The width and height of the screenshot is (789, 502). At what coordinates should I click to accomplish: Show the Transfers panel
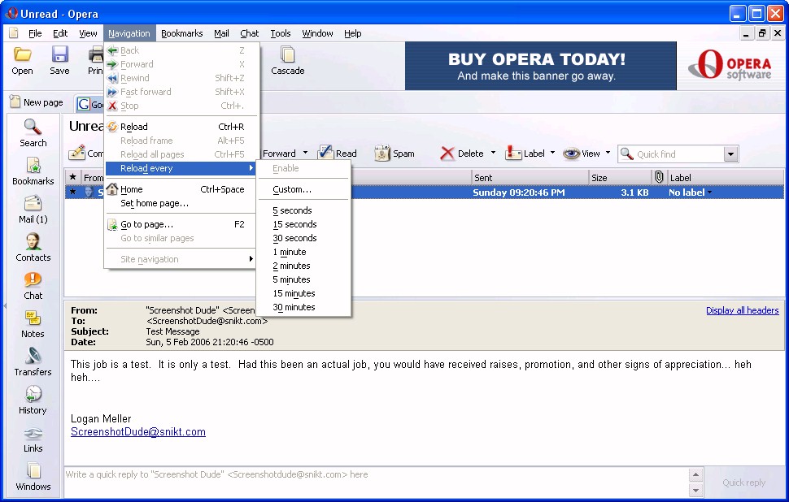tap(33, 361)
